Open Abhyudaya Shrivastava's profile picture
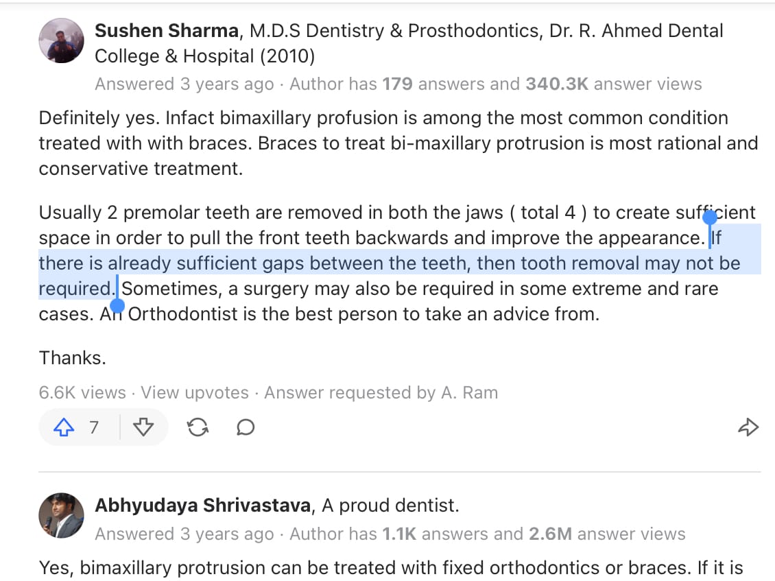Screen dimensions: 775x581 point(62,516)
